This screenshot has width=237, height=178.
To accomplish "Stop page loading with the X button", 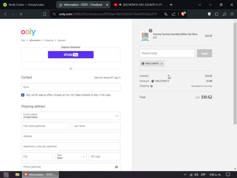I will (x=21, y=14).
